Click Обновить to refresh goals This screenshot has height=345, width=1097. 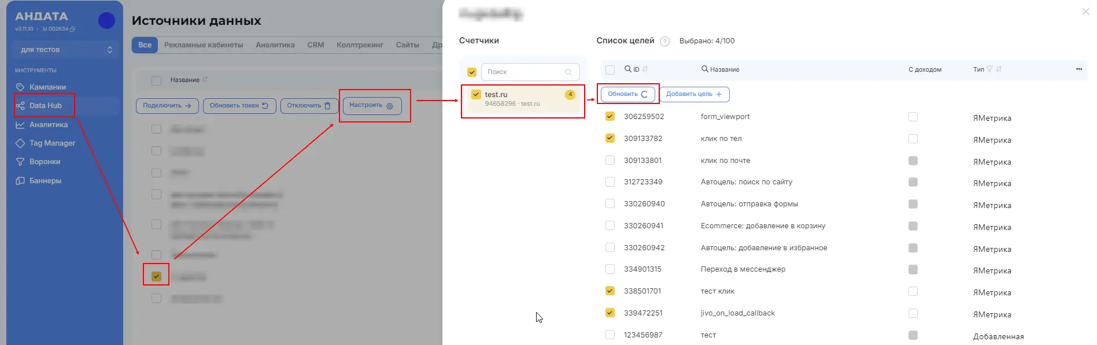pos(628,94)
